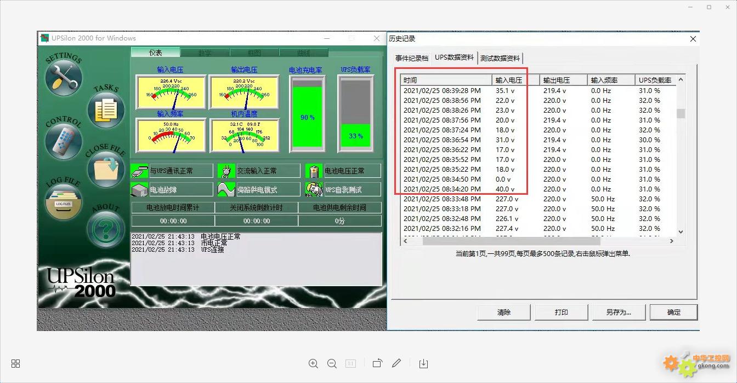Viewport: 737px width, 383px height.
Task: Click the battery voltage status icon
Action: coord(314,171)
